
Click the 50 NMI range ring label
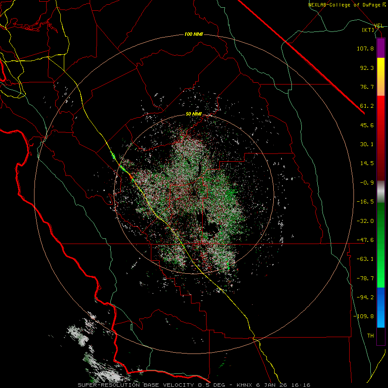click(x=194, y=114)
